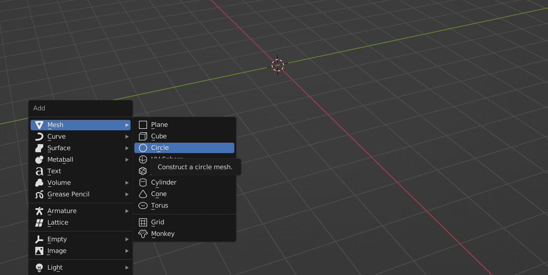
Task: Add a Torus mesh
Action: 184,206
